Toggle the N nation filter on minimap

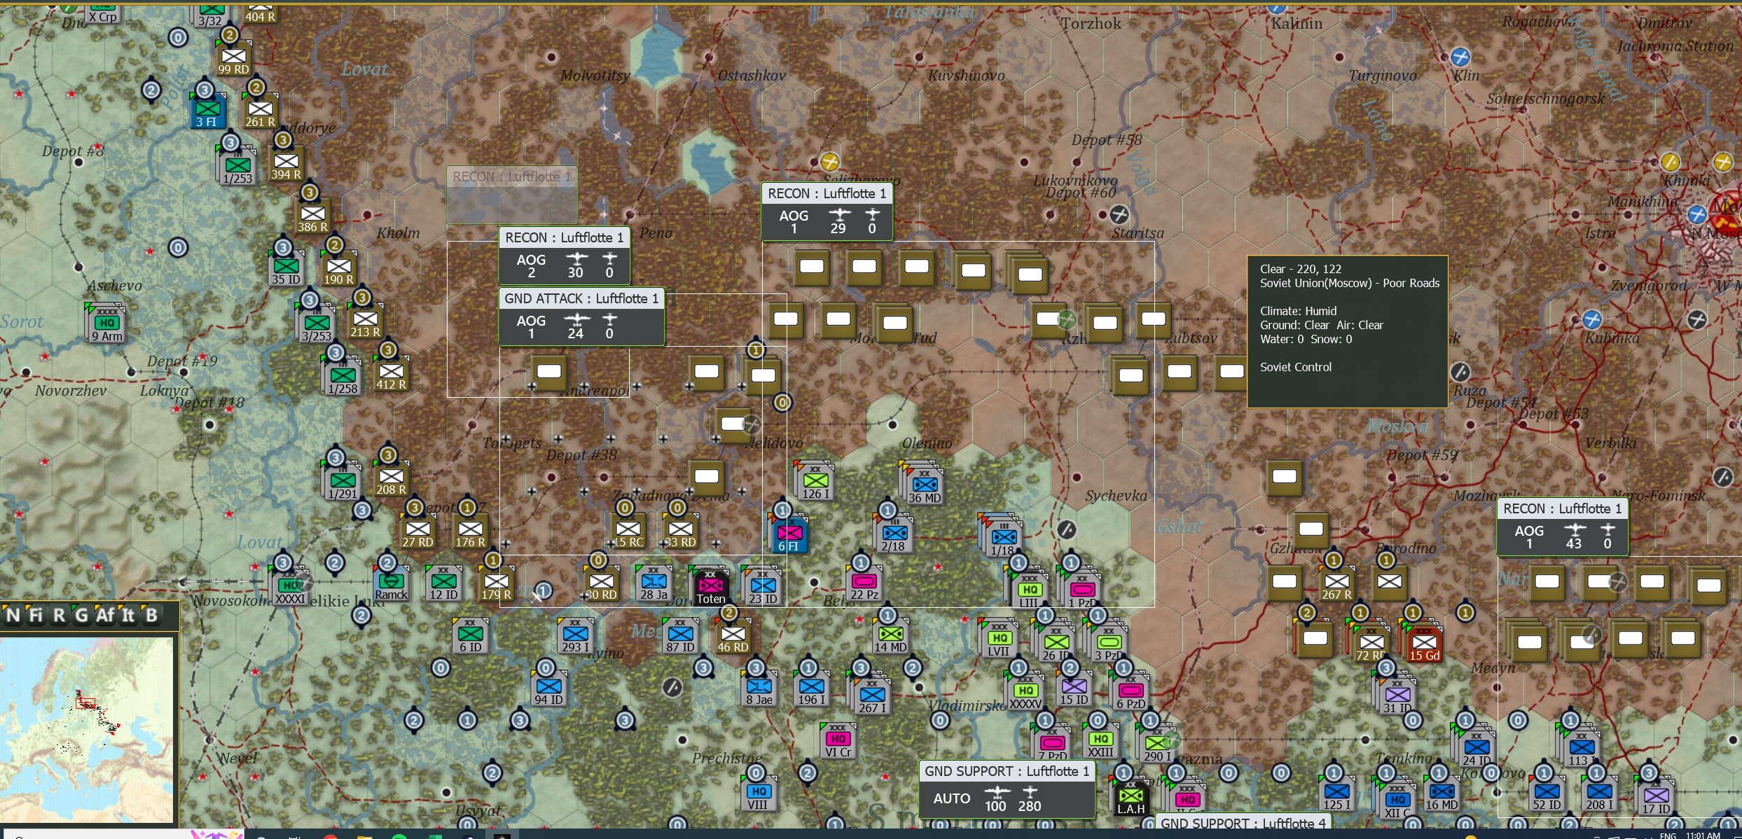pyautogui.click(x=13, y=615)
